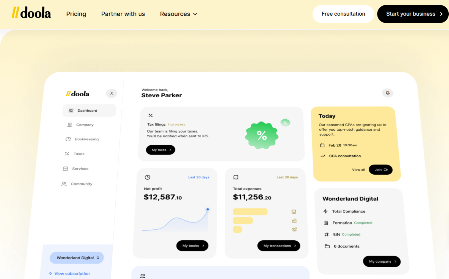Click the longest yellow expense bar

click(250, 212)
